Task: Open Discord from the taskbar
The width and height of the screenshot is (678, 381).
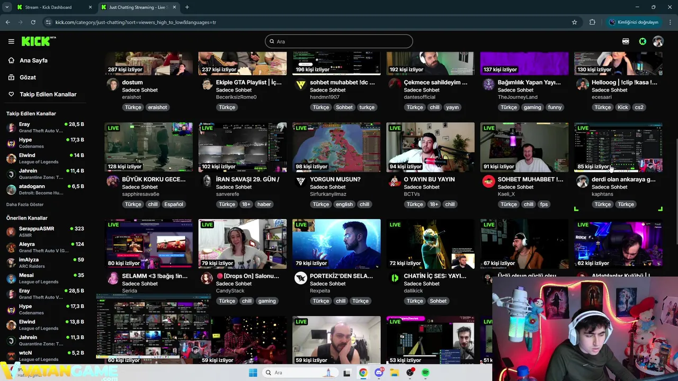Action: pos(379,373)
